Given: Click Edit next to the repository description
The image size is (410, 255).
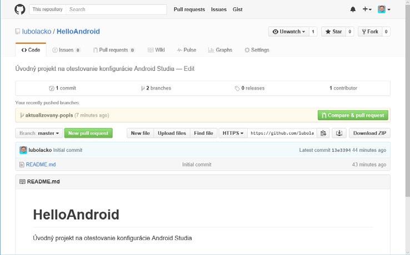Looking at the screenshot, I should point(189,69).
